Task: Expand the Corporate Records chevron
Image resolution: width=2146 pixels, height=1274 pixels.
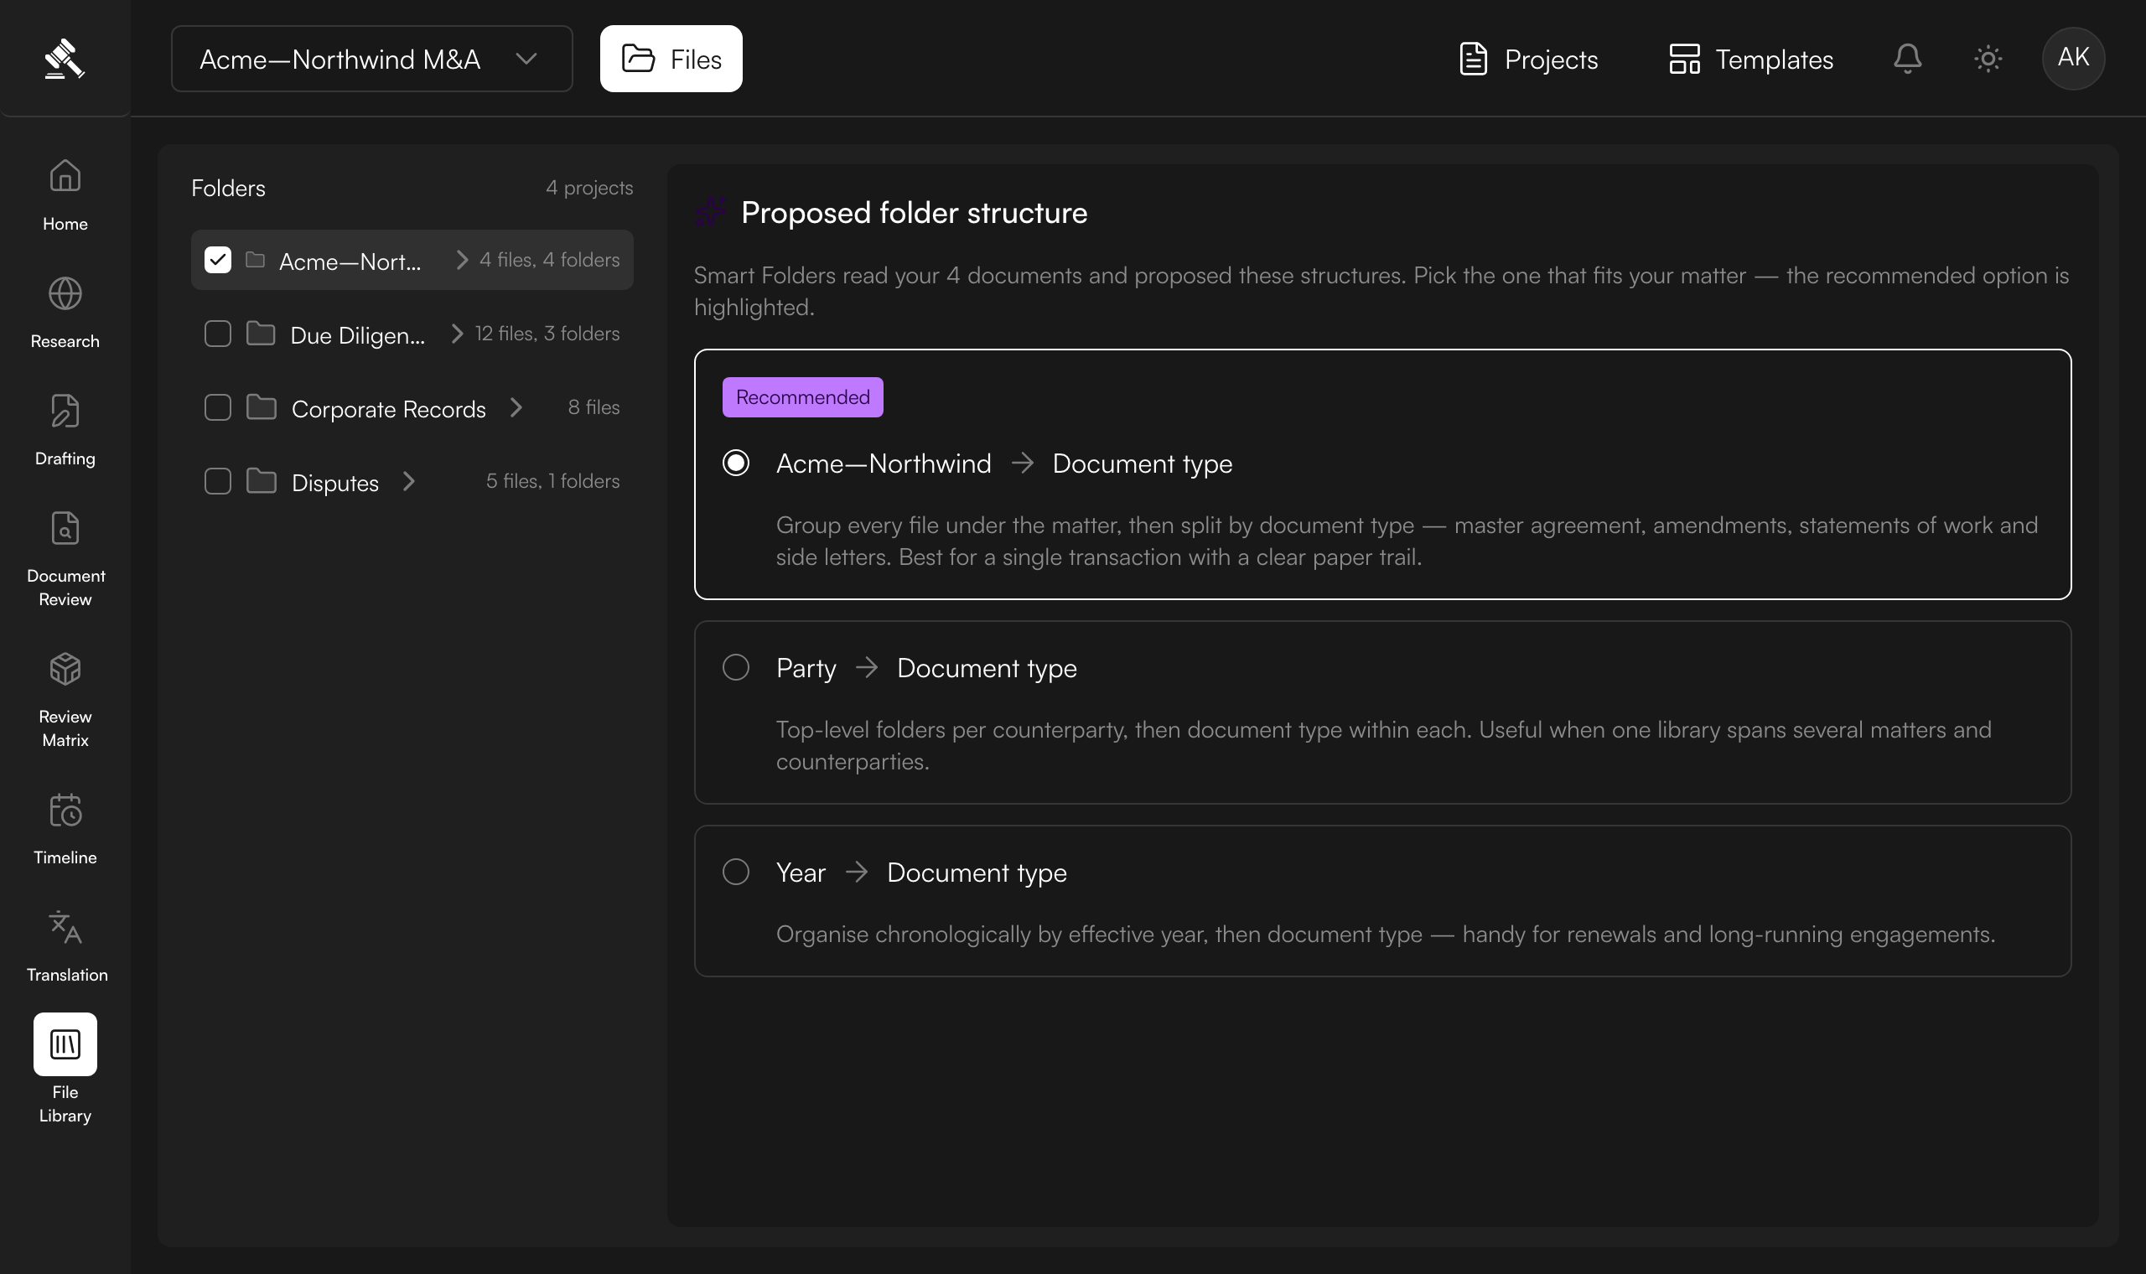Action: [x=516, y=407]
